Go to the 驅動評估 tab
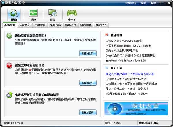 click(x=101, y=25)
